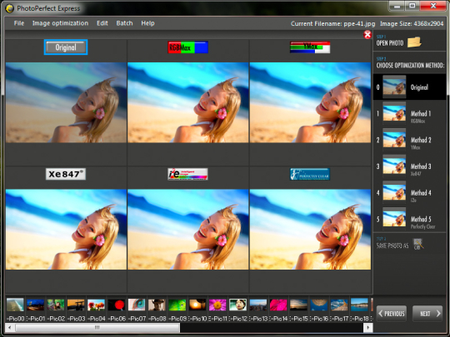The width and height of the screenshot is (450, 337).
Task: Click the Original preview image
Action: click(x=66, y=102)
